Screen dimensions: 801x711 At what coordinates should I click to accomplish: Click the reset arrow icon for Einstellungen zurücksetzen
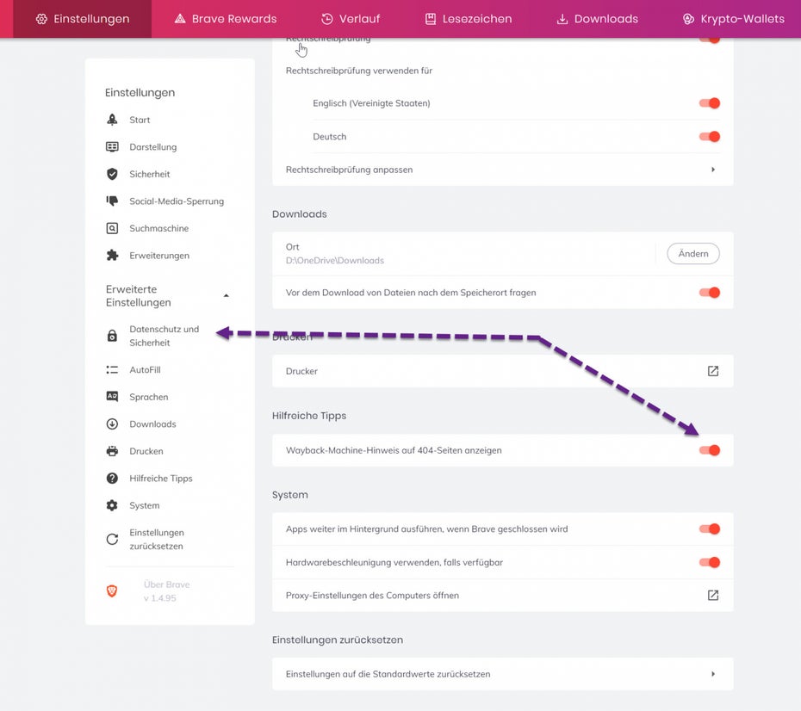(x=112, y=539)
